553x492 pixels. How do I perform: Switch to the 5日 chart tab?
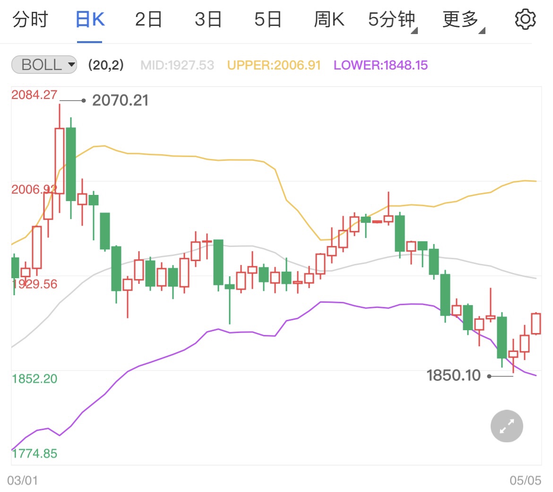268,19
